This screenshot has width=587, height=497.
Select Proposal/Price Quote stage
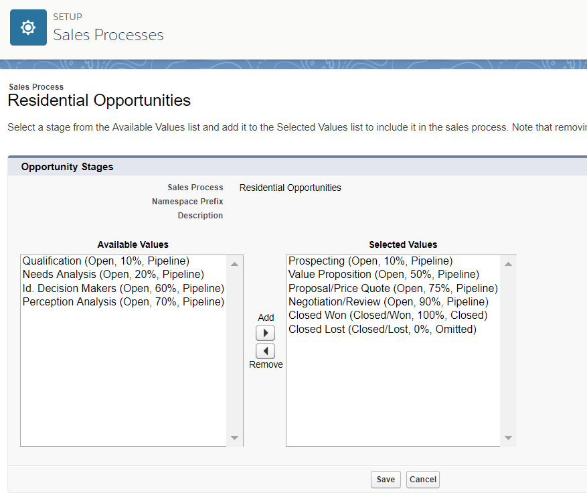[x=393, y=288]
